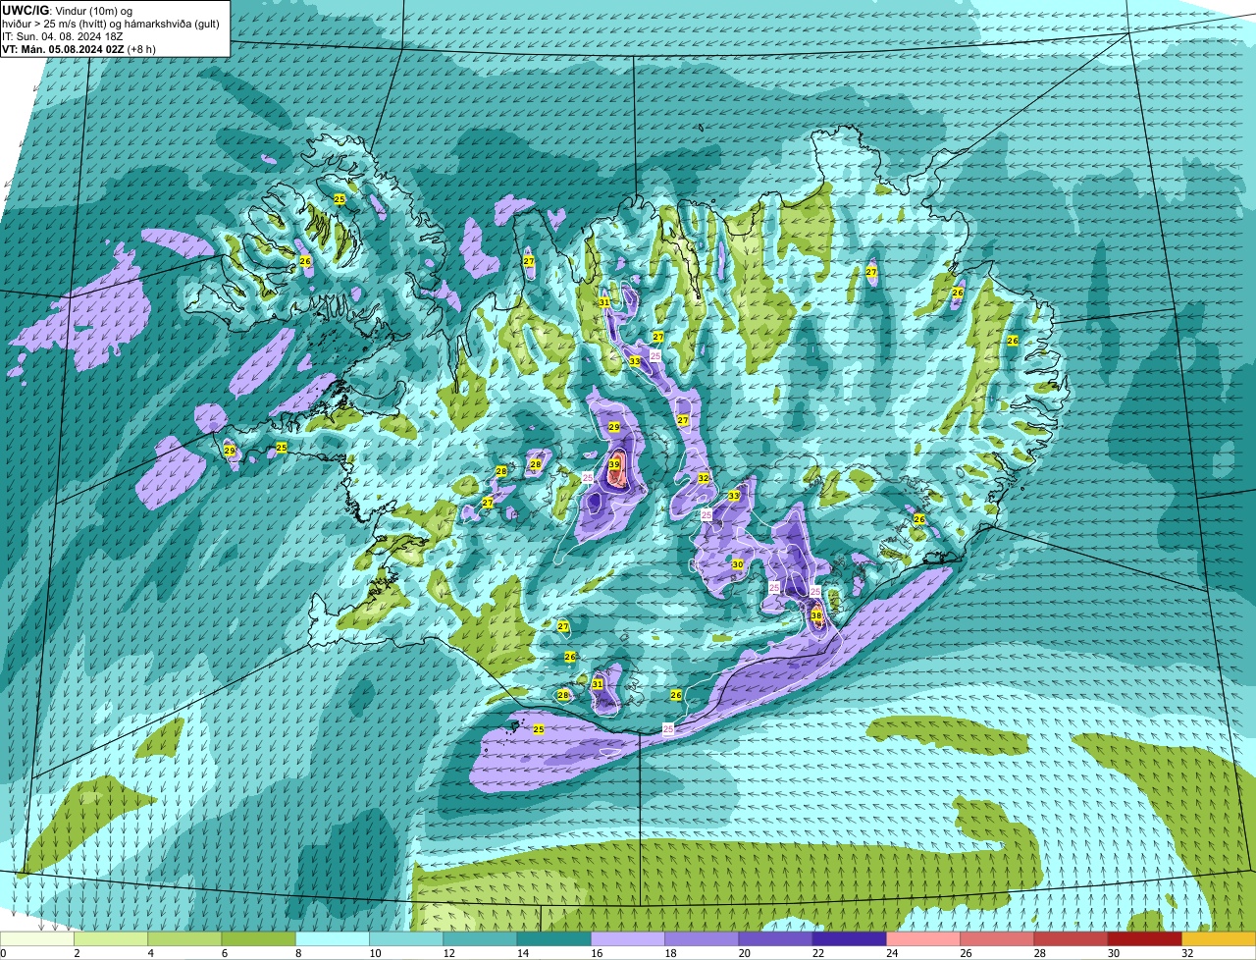Click the 20–22 m/s legend swatch
The height and width of the screenshot is (960, 1256).
[775, 939]
